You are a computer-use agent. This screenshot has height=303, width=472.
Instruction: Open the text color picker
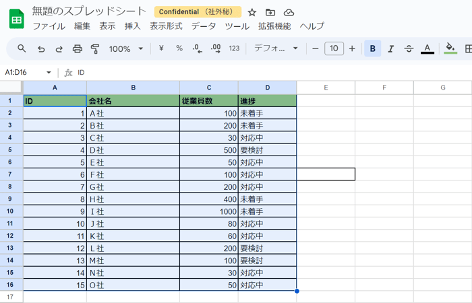pos(427,48)
